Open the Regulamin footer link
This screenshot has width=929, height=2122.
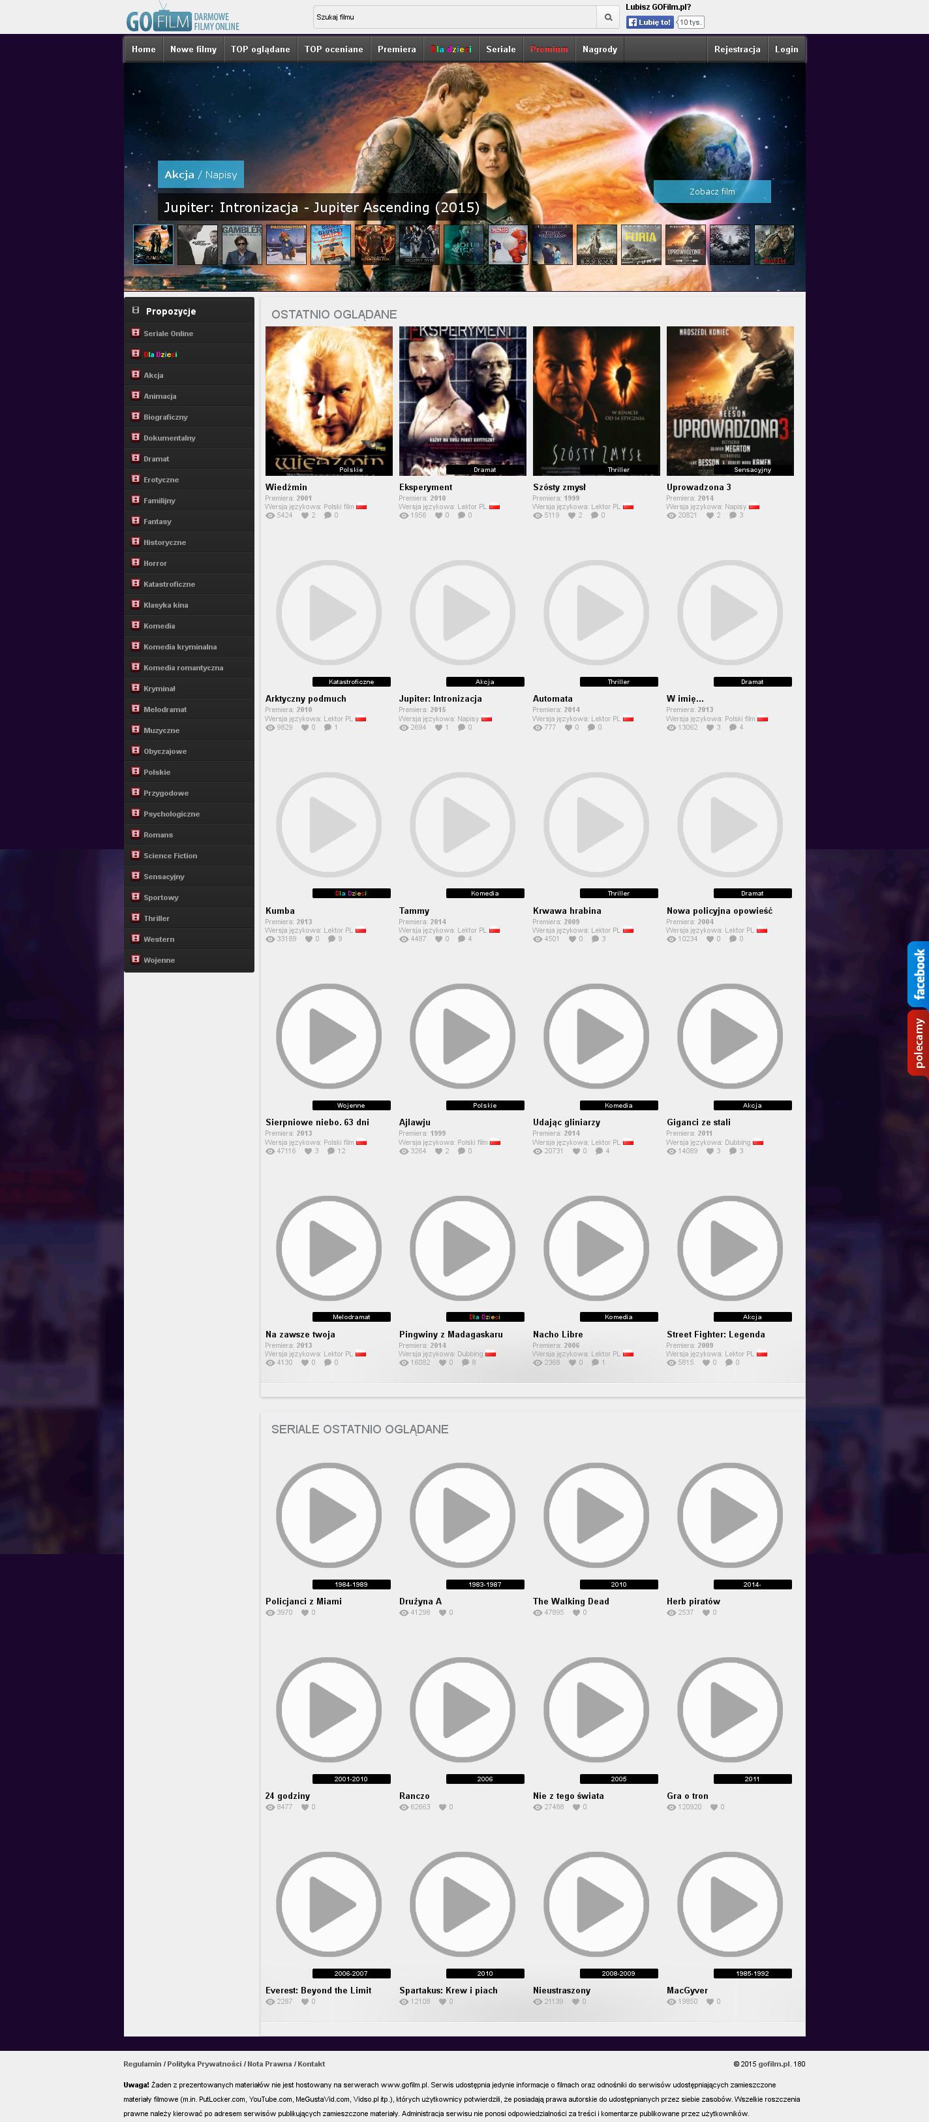click(x=142, y=2063)
